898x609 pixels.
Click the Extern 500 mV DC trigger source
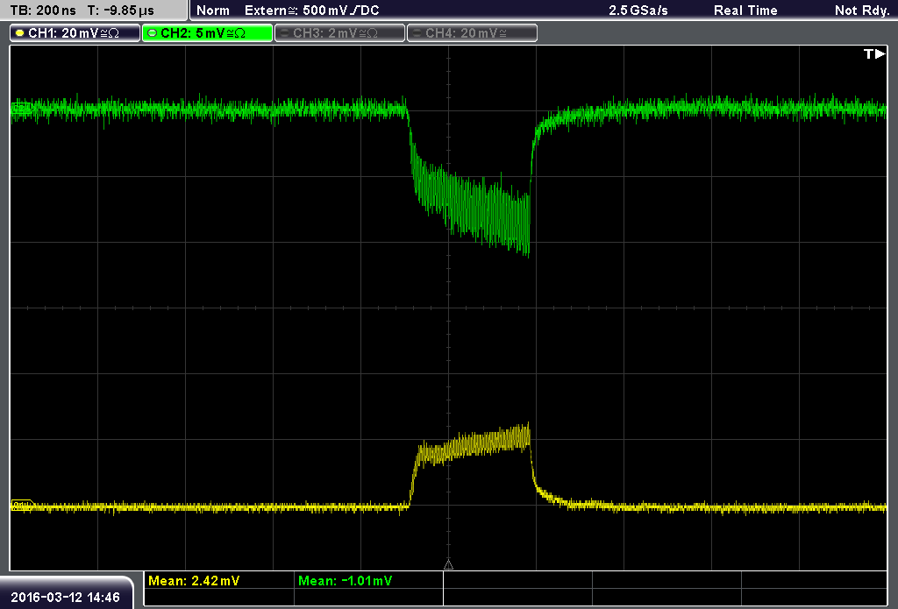click(x=311, y=11)
